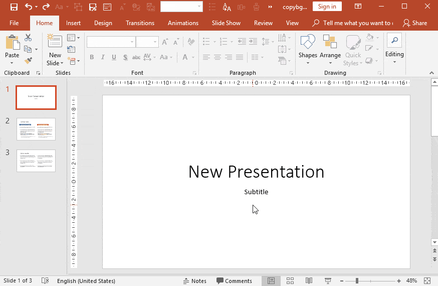This screenshot has height=286, width=438.
Task: Click Notes button in status bar
Action: pos(195,281)
